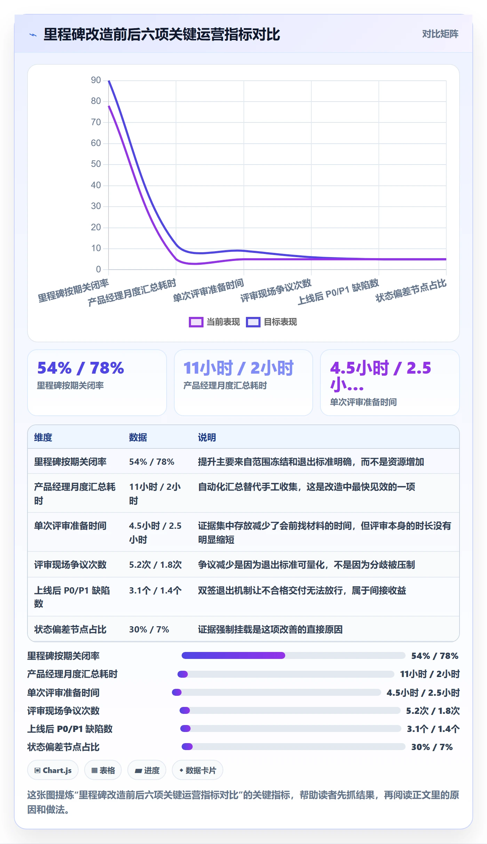This screenshot has height=844, width=487.
Task: Open the 11小时 / 2小时 metric card
Action: (243, 382)
